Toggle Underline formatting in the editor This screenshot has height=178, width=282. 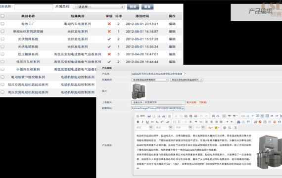[x=147, y=122]
